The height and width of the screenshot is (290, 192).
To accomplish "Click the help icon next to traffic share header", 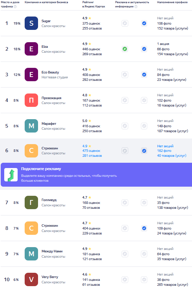I will click(15, 6).
